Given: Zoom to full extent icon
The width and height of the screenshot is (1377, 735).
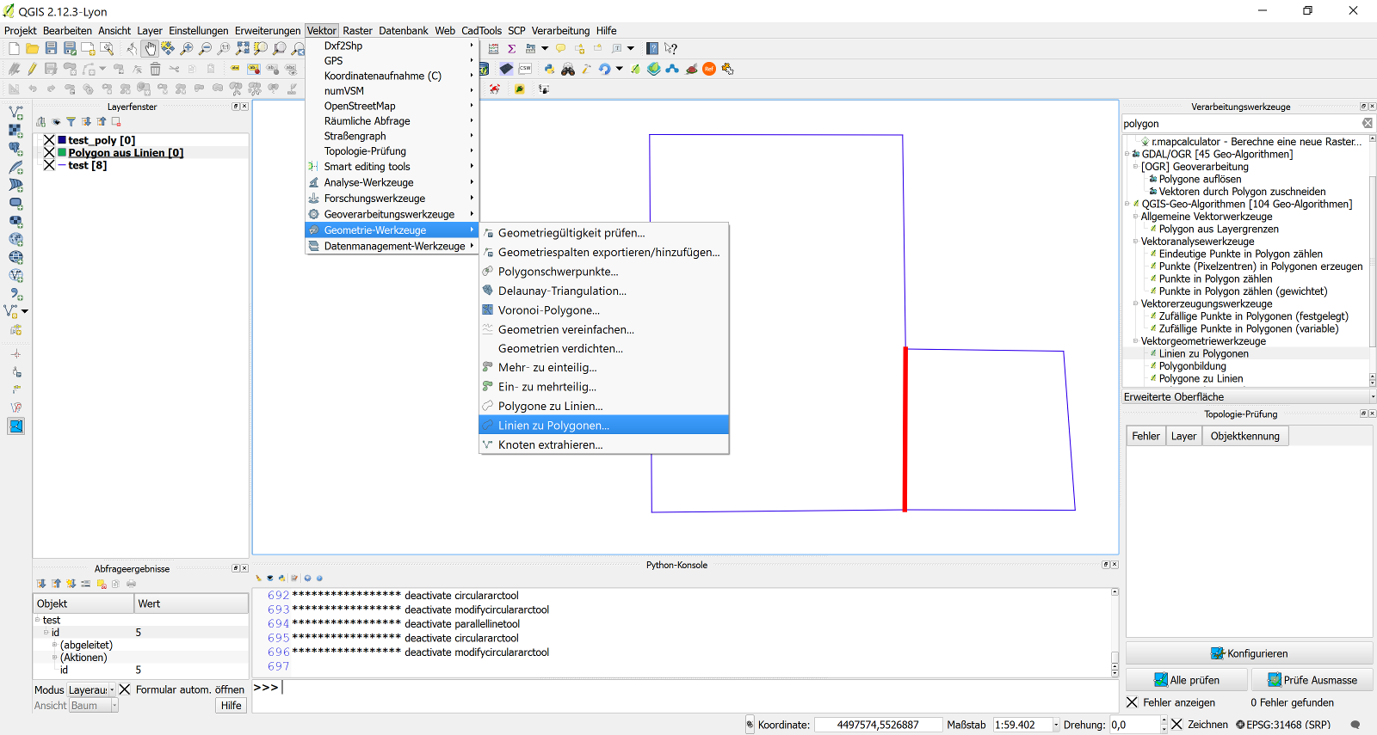Looking at the screenshot, I should tap(243, 49).
